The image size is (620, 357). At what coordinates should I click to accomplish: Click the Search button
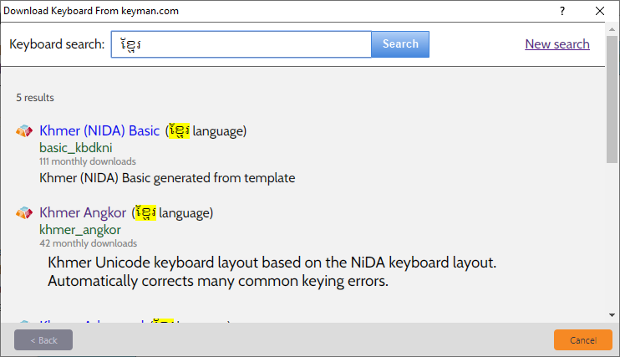(x=400, y=44)
